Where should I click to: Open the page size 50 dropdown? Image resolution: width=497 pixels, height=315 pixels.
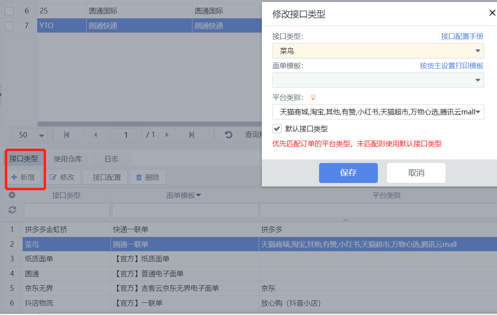[x=29, y=135]
